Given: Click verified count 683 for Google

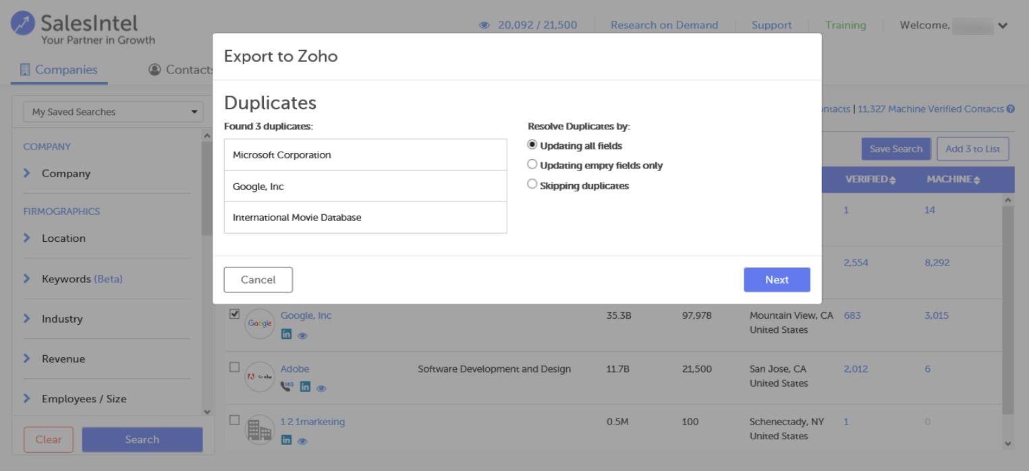Looking at the screenshot, I should tap(852, 315).
